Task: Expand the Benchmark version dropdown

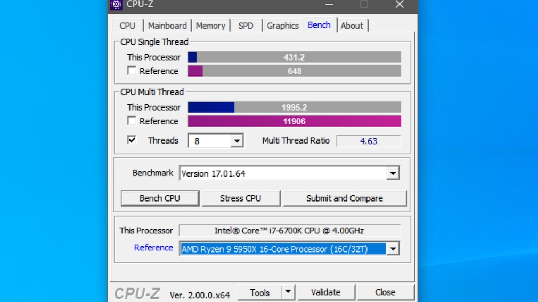Action: pos(393,173)
